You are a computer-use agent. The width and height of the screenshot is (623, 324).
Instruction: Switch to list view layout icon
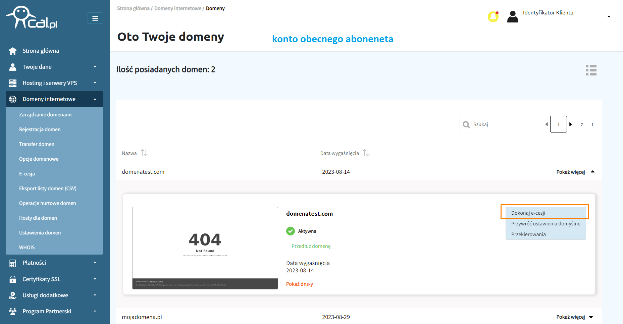pos(591,70)
